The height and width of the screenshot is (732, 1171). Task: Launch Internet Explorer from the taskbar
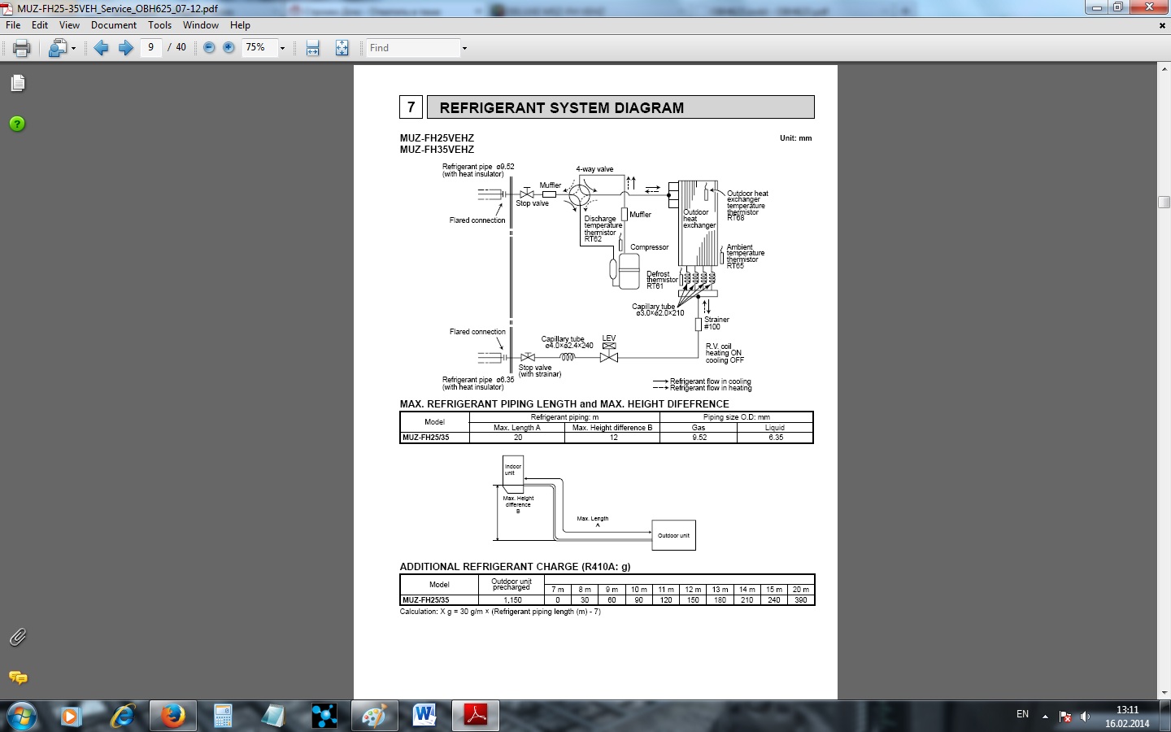click(x=122, y=717)
